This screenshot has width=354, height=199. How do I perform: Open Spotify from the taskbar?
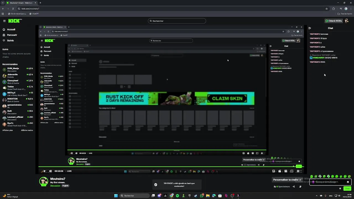click(178, 196)
